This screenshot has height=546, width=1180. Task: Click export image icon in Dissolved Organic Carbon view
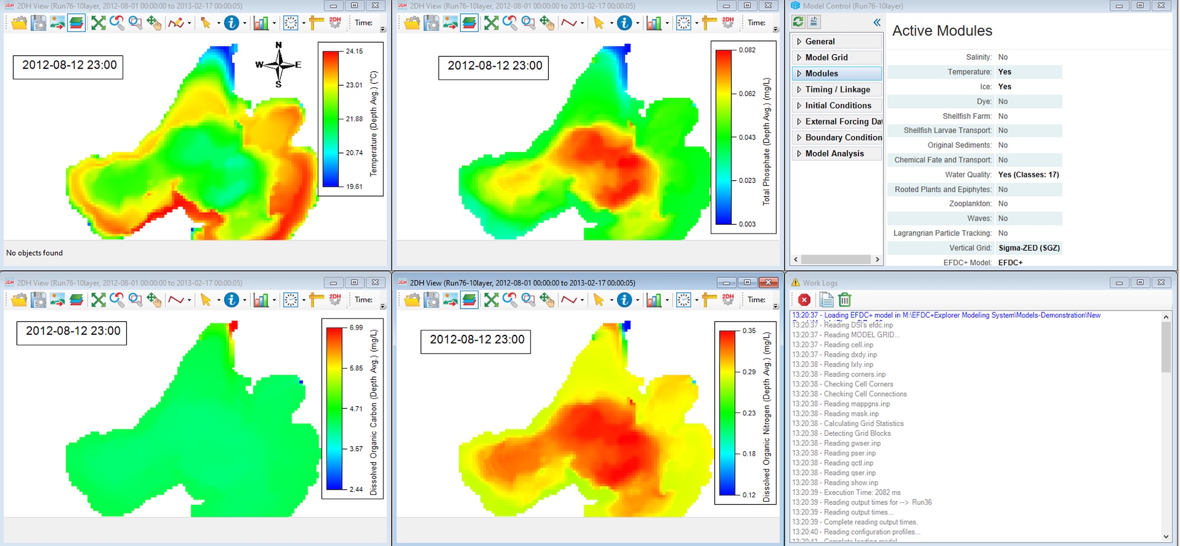[x=57, y=300]
